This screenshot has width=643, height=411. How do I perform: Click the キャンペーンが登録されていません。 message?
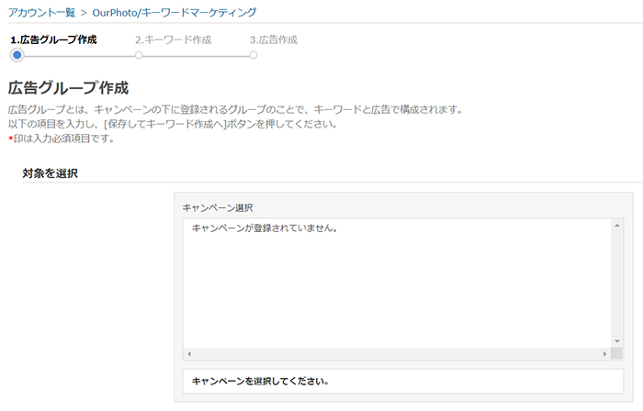tap(265, 228)
